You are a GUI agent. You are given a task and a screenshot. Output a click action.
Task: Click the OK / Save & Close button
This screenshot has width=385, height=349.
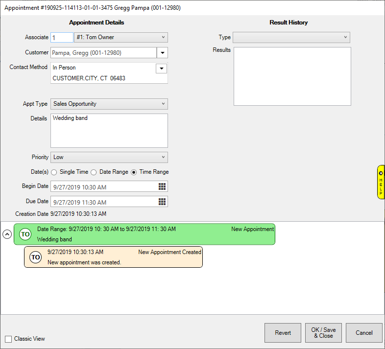[x=323, y=333]
